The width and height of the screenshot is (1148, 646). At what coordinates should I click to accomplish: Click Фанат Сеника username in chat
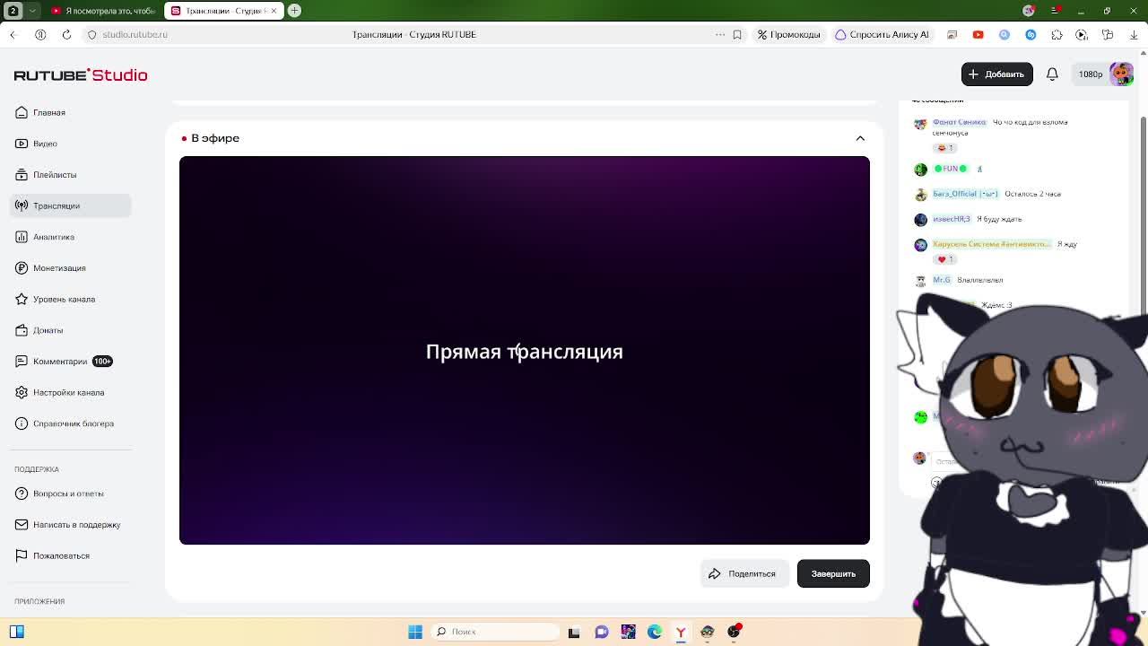pyautogui.click(x=959, y=122)
